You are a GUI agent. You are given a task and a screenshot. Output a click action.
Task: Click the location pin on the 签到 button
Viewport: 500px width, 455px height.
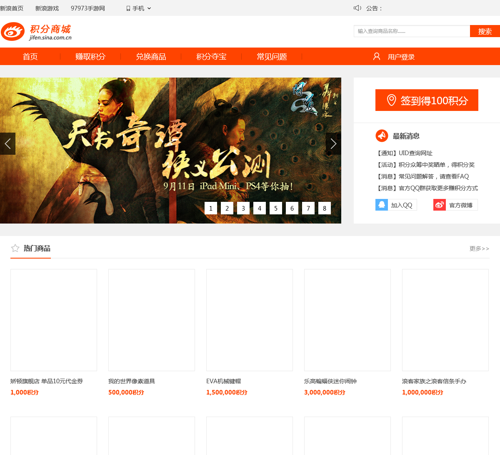tap(391, 100)
